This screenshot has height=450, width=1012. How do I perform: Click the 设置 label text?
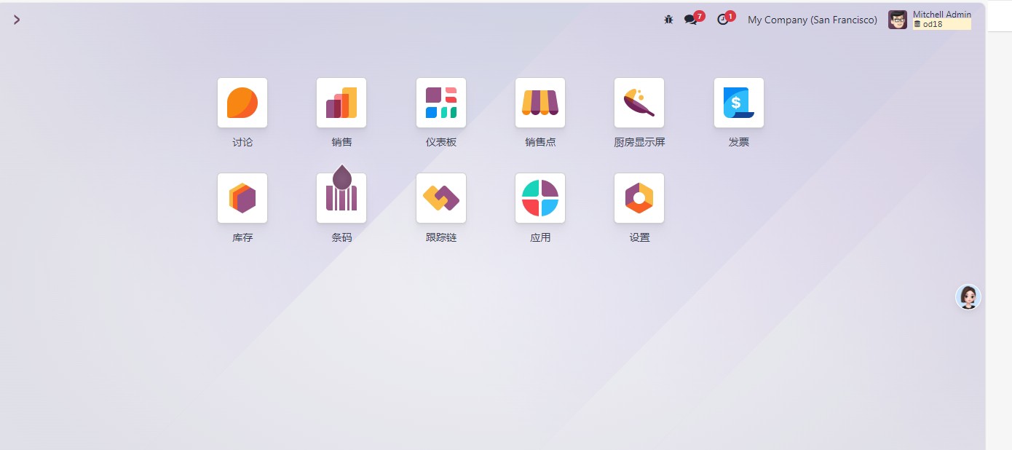[x=639, y=237]
